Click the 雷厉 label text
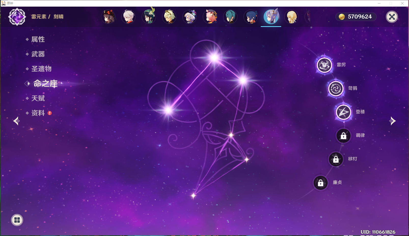The width and height of the screenshot is (409, 236). click(x=341, y=65)
